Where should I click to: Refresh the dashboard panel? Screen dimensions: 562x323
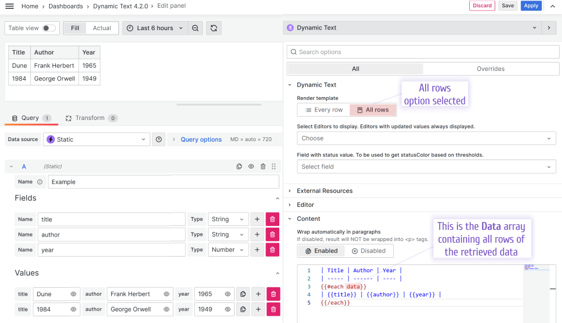[x=213, y=27]
